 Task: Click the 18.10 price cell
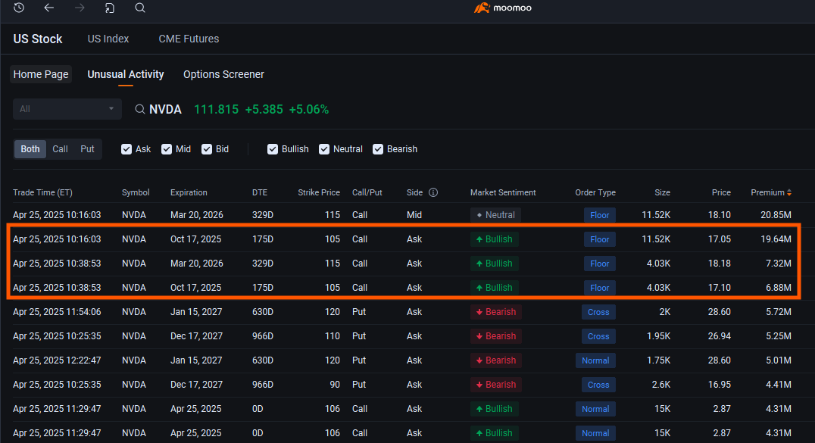[720, 215]
